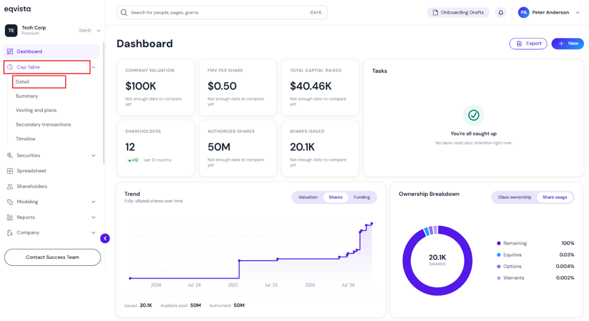Image resolution: width=589 pixels, height=321 pixels.
Task: Expand the Securities section chevron
Action: 94,155
